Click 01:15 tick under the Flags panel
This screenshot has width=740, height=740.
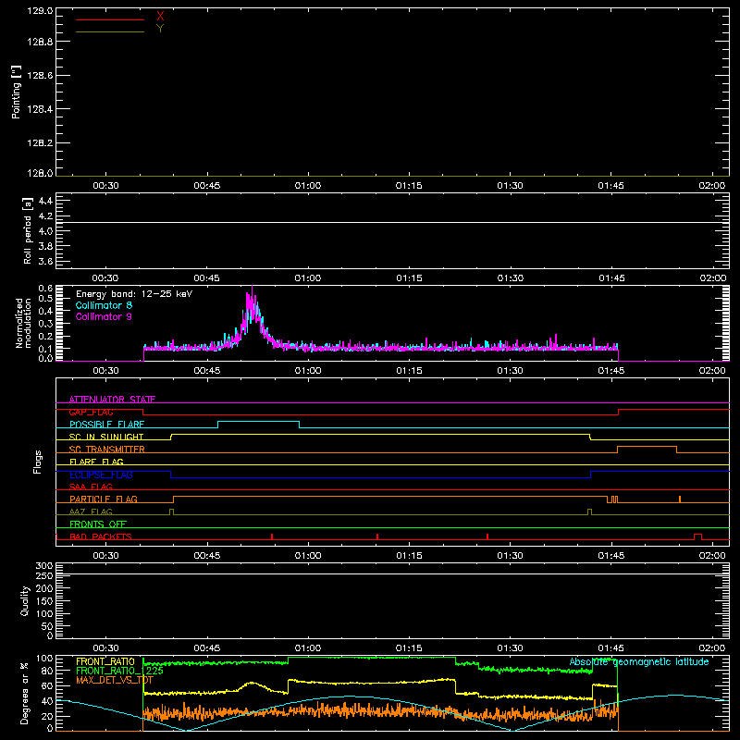tap(409, 556)
